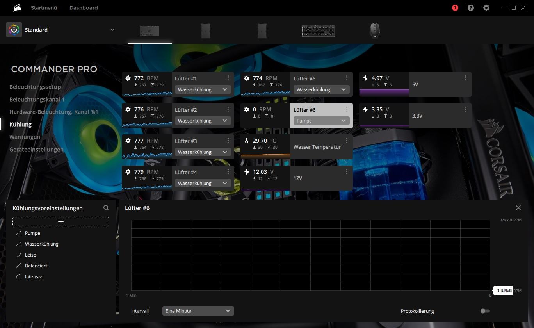This screenshot has width=534, height=328.
Task: Click the 4.97 V lightning icon
Action: [x=365, y=78]
